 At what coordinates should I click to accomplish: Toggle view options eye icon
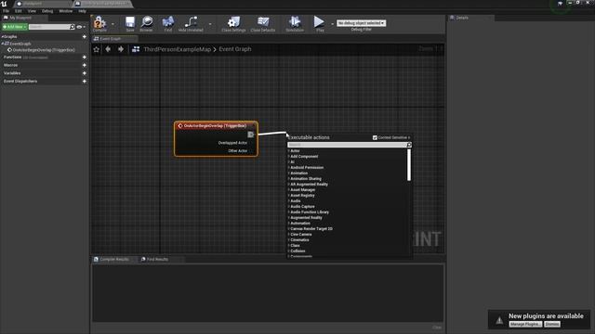(79, 27)
